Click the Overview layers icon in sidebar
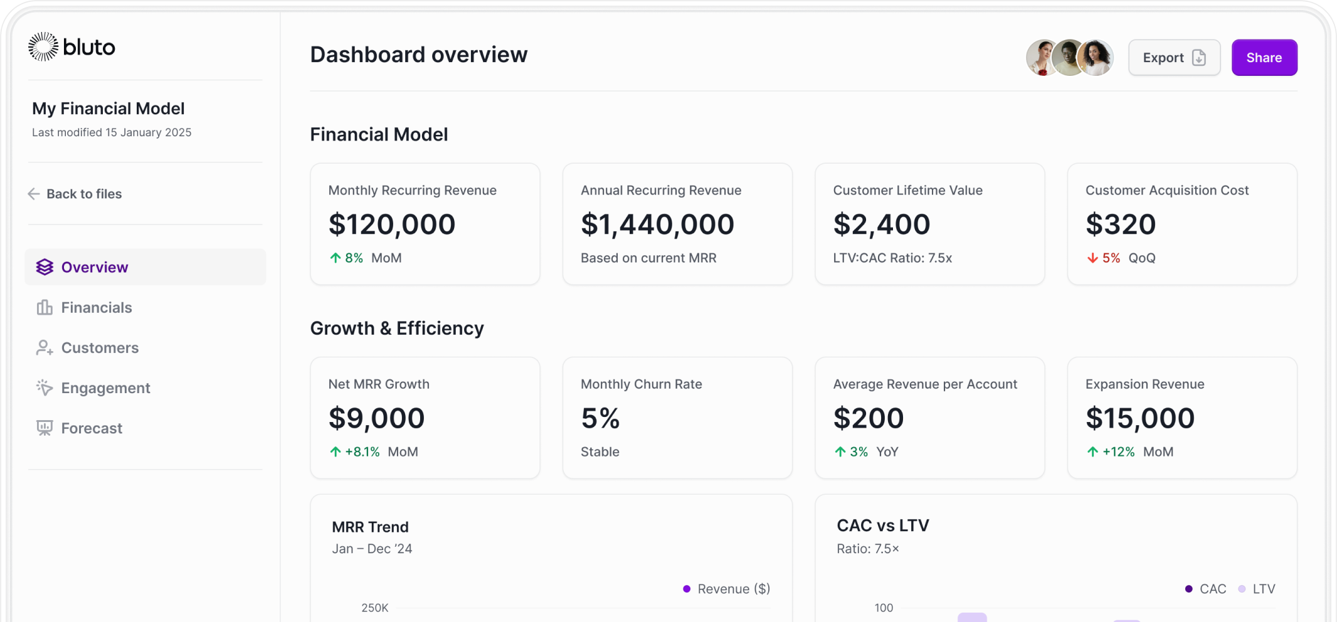Screen dimensions: 1337x622 [x=45, y=268]
